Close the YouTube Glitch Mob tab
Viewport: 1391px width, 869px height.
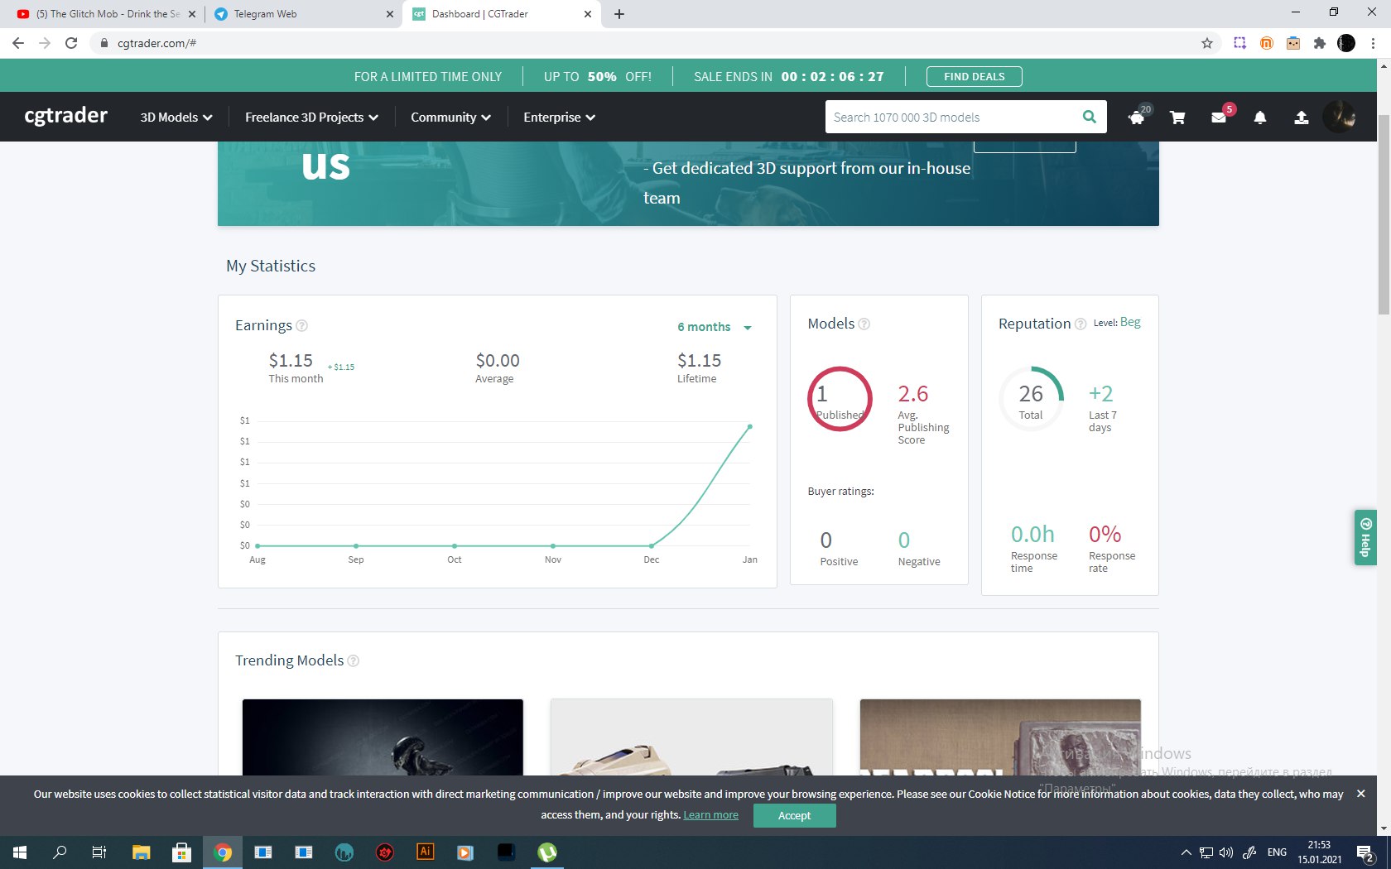[191, 14]
